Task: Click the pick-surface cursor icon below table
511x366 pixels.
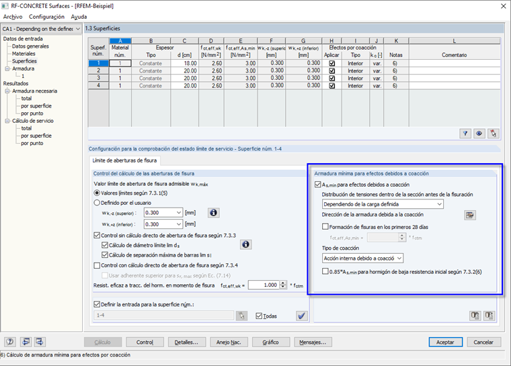Action: [x=493, y=133]
